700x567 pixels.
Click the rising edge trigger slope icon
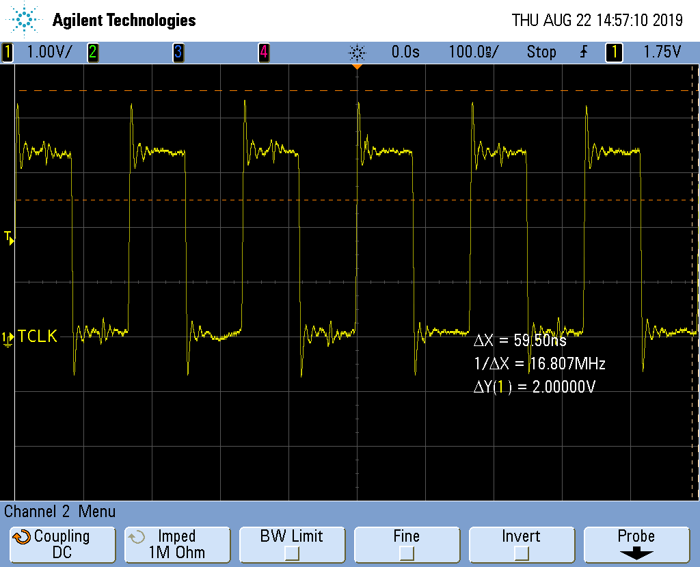[582, 52]
